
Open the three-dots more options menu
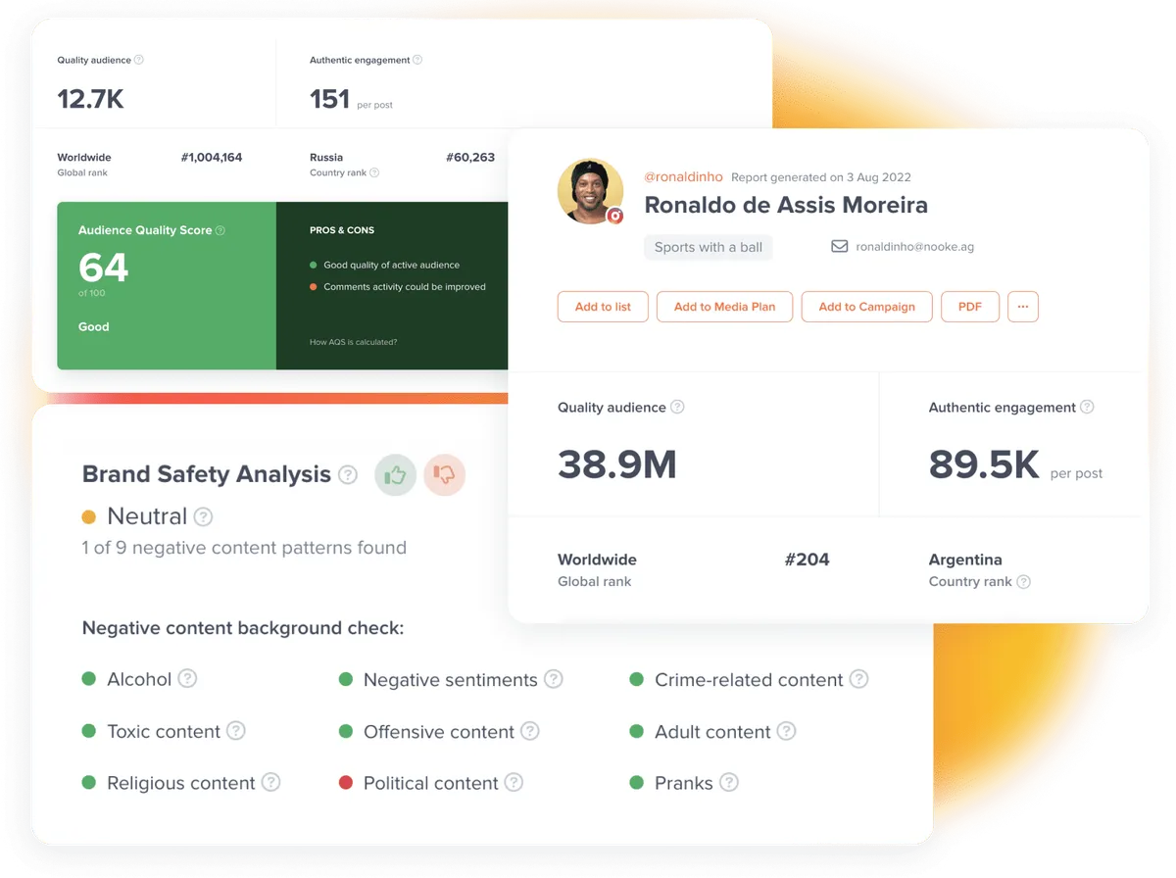1023,307
